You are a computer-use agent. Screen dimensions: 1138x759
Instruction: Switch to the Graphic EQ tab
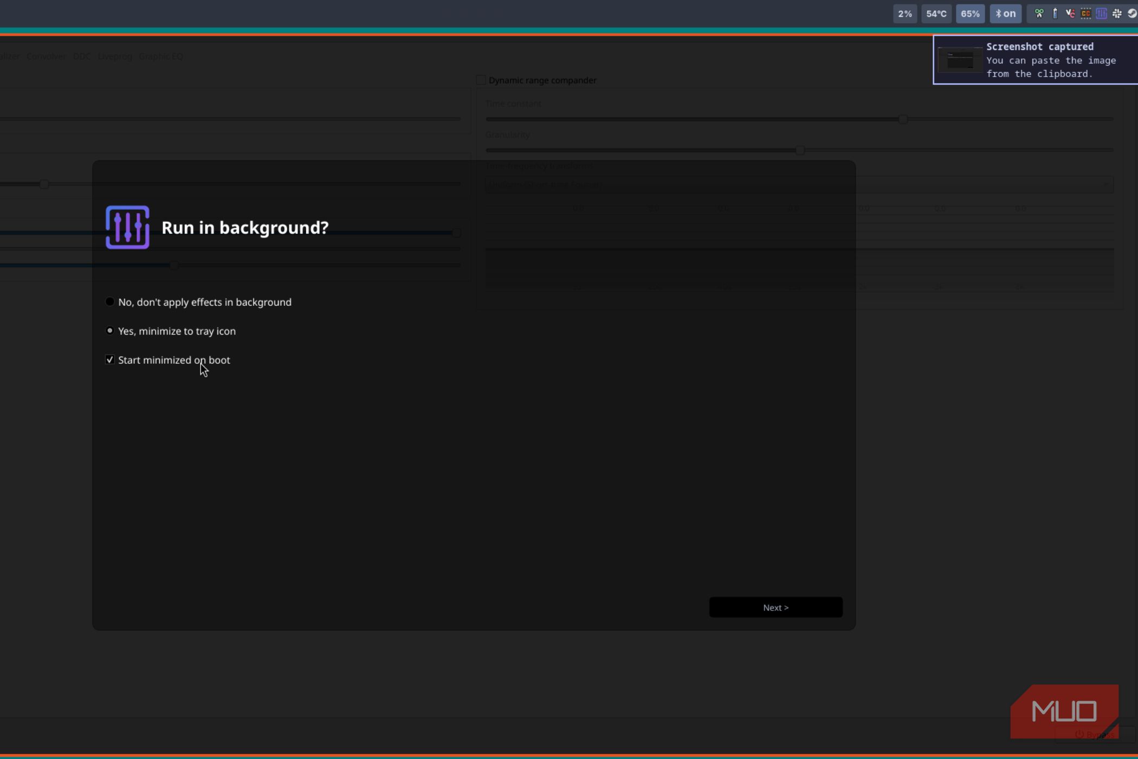tap(161, 56)
